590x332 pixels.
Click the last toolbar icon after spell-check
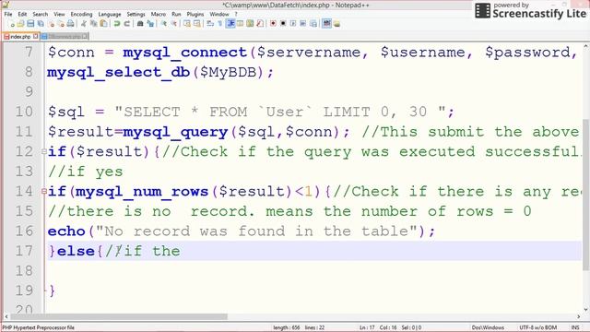coord(336,24)
